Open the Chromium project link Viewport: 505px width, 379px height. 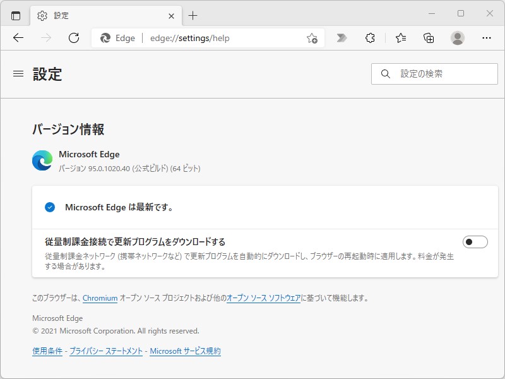click(100, 298)
